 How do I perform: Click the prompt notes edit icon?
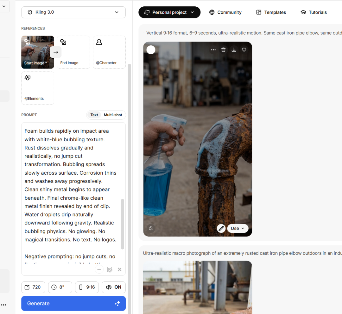[110, 270]
